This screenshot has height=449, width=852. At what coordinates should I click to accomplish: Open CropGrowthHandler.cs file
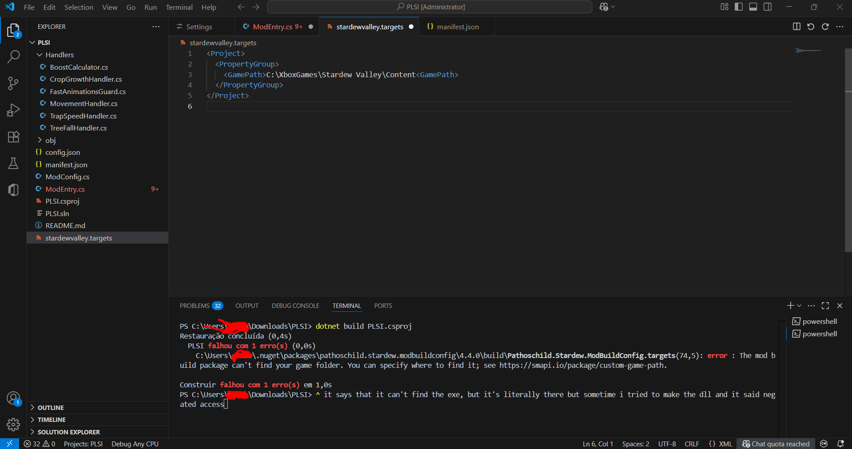[98, 79]
